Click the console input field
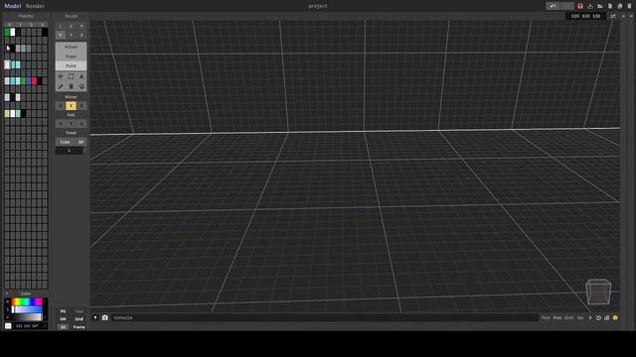The image size is (636, 357). point(325,317)
